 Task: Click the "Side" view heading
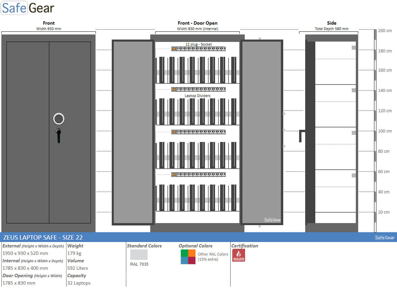[332, 23]
